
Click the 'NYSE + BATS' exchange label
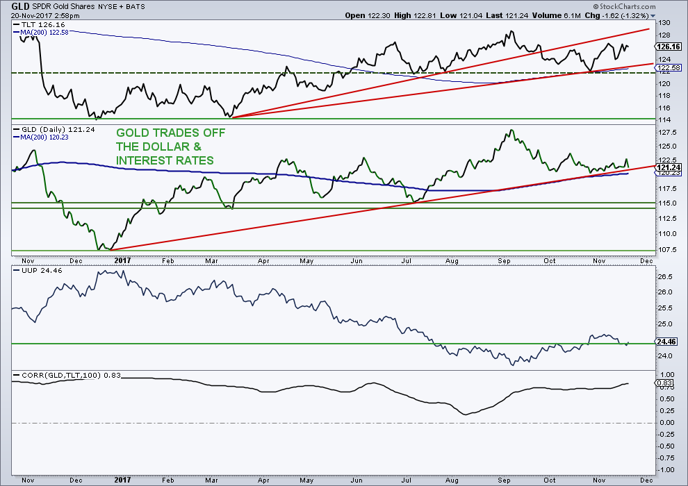click(x=121, y=6)
